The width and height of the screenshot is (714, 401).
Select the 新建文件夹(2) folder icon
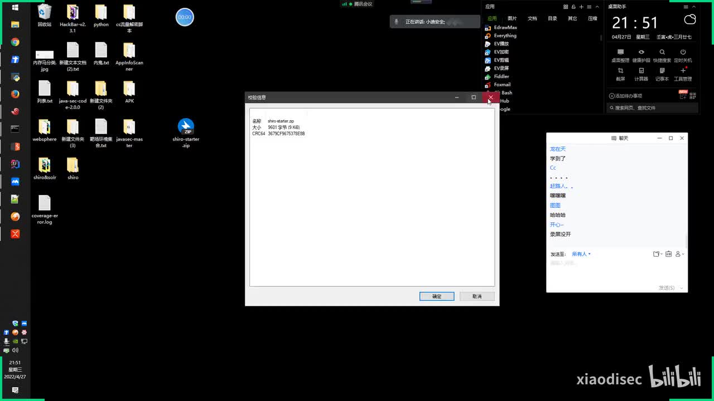point(101,95)
